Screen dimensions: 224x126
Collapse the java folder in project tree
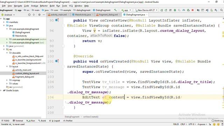pyautogui.click(x=4, y=26)
